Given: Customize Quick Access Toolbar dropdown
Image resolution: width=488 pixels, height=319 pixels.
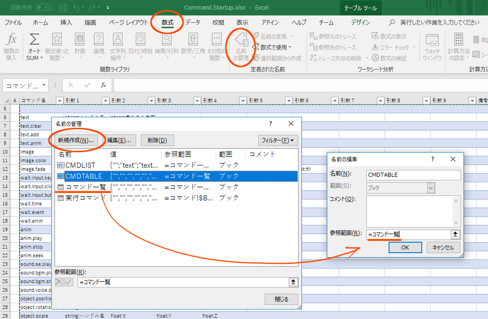Looking at the screenshot, I should (108, 8).
